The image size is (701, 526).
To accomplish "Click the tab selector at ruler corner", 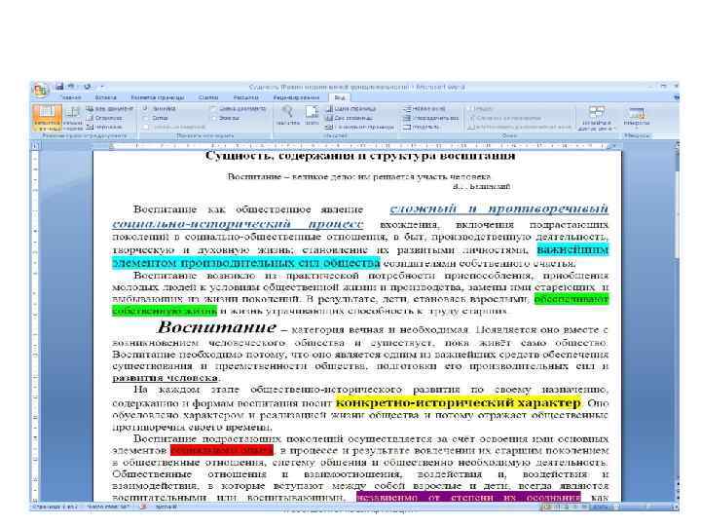I will [x=36, y=145].
